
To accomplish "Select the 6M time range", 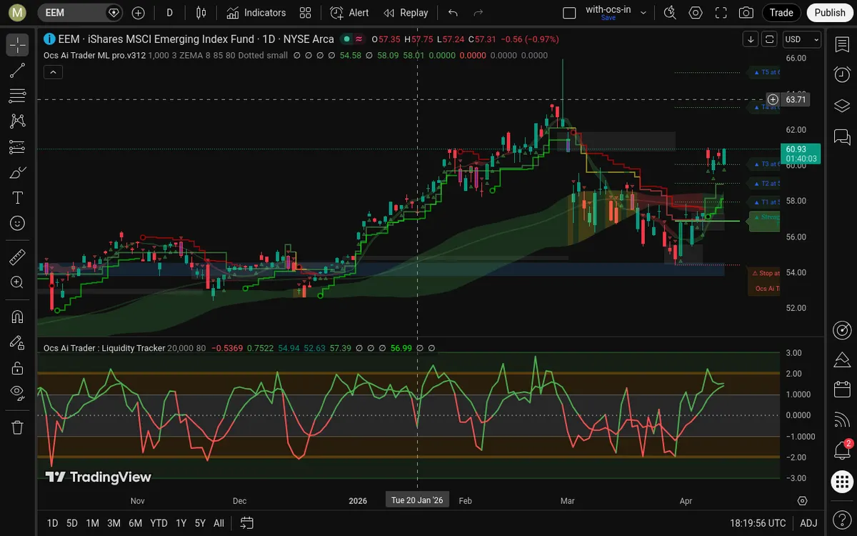I will click(136, 523).
